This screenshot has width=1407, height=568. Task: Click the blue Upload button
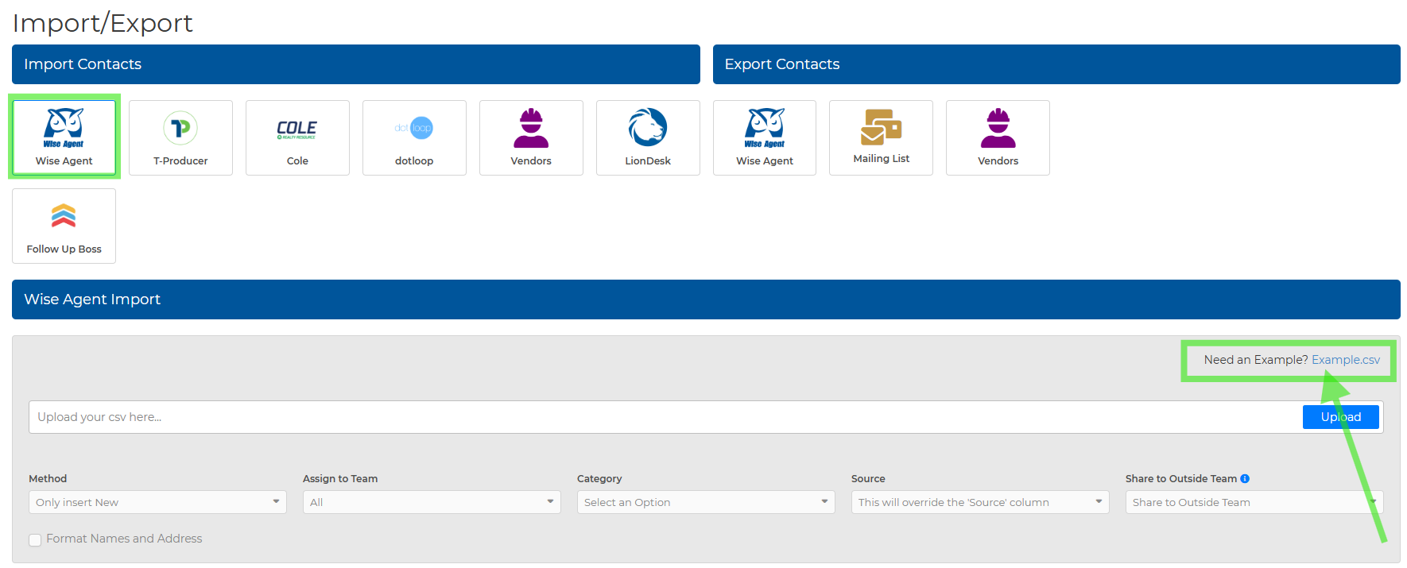point(1340,417)
